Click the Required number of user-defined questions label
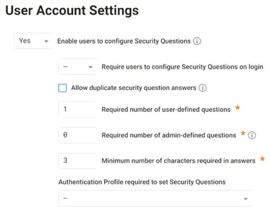270x212 pixels. (166, 110)
